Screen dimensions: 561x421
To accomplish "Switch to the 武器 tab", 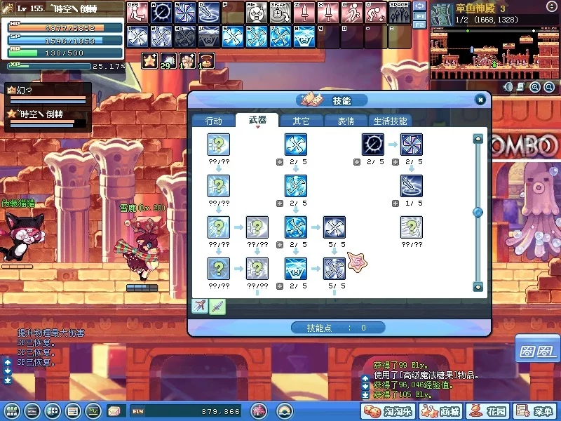I will [257, 120].
